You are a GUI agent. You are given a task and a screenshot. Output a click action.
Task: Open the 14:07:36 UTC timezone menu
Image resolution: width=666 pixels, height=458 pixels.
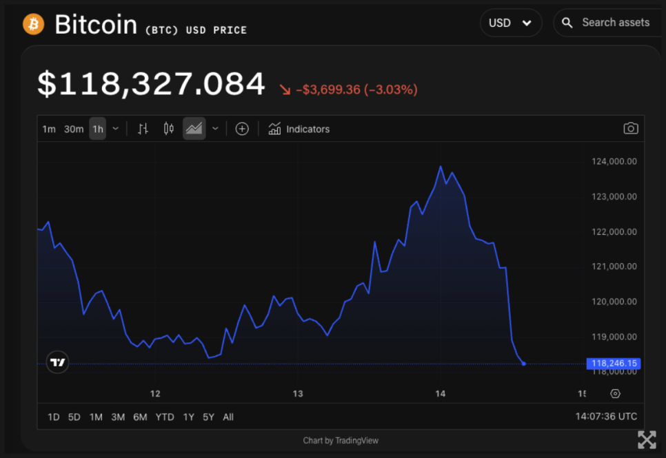tap(606, 417)
